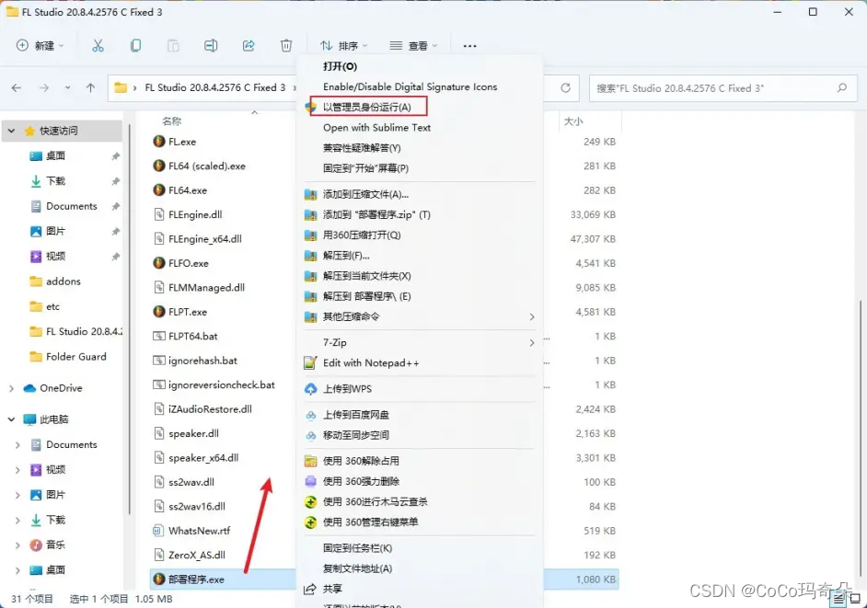Select WhatsNew.rtf file
867x608 pixels.
coord(199,531)
